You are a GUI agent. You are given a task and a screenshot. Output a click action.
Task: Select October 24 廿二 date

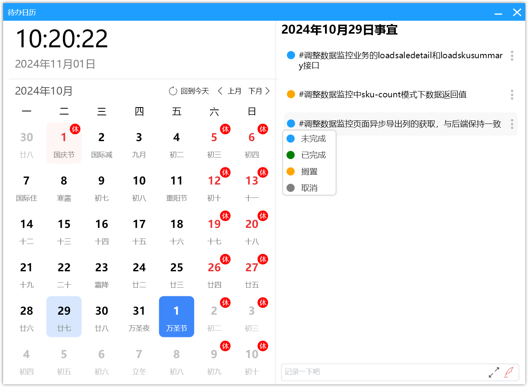139,273
